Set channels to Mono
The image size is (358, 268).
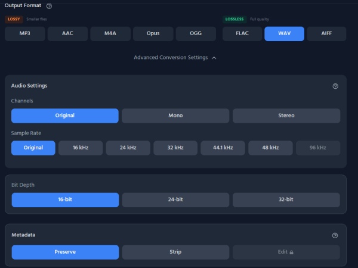175,116
